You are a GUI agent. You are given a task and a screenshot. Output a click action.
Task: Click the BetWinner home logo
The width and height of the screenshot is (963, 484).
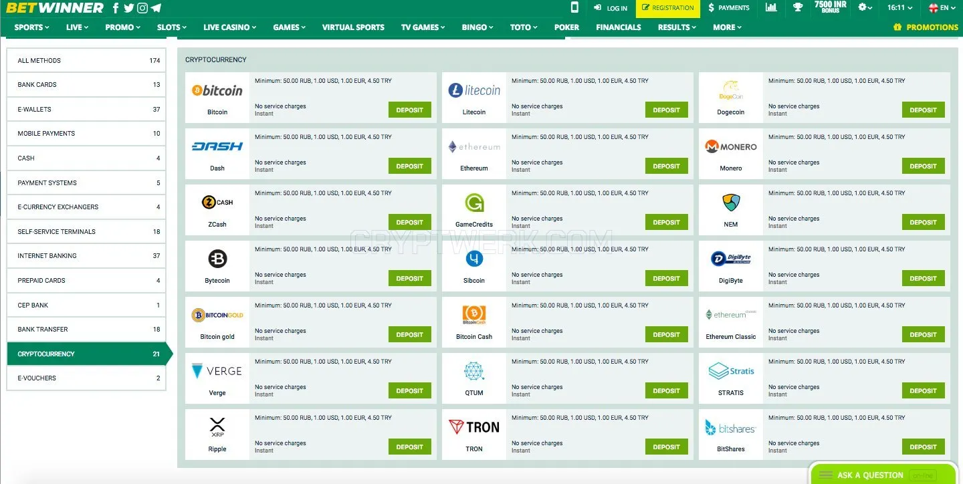[x=55, y=8]
